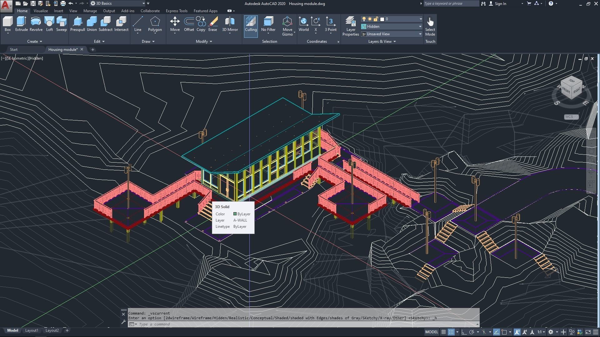Click the Copy modify tool
The image size is (600, 337).
[x=201, y=24]
